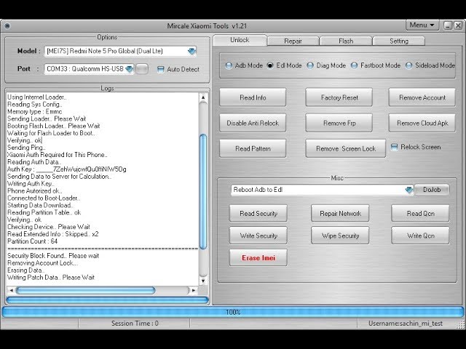Toggle the Auto Detect checkbox

[x=160, y=70]
